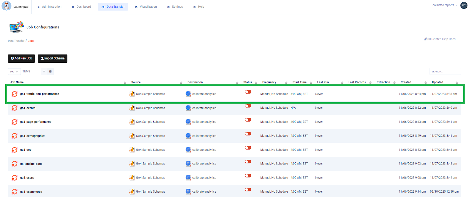Click BigQuery destination icon in ga4_users row
The height and width of the screenshot is (197, 470).
click(188, 178)
